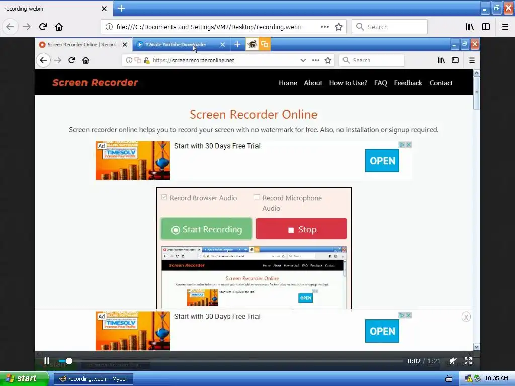This screenshot has width=515, height=386.
Task: Click the recorded browser's new tab plus
Action: 237,44
